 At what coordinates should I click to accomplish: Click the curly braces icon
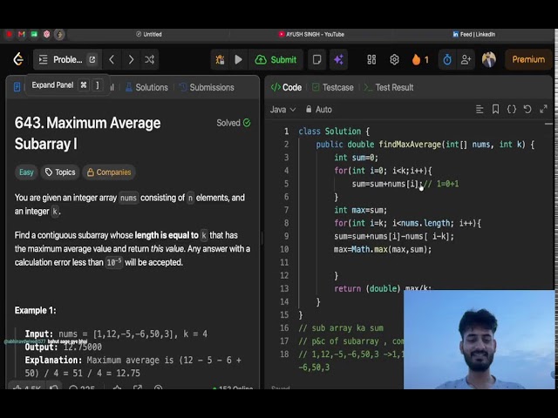[512, 109]
